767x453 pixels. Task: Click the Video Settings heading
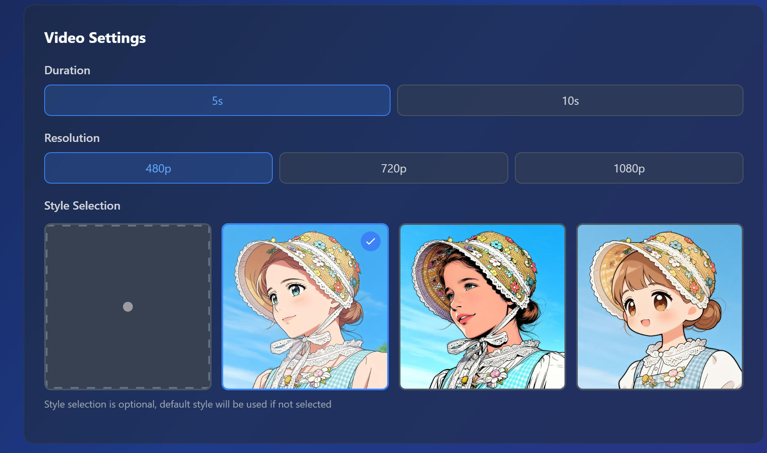(x=95, y=38)
